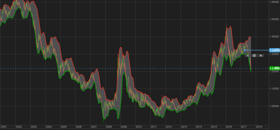Click the 1.60000 price axis label

275,2
